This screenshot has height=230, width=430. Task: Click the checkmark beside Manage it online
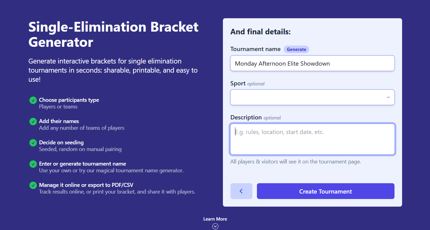pyautogui.click(x=33, y=185)
